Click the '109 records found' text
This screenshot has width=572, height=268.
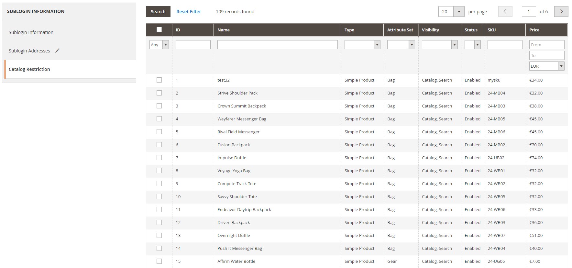(x=235, y=12)
